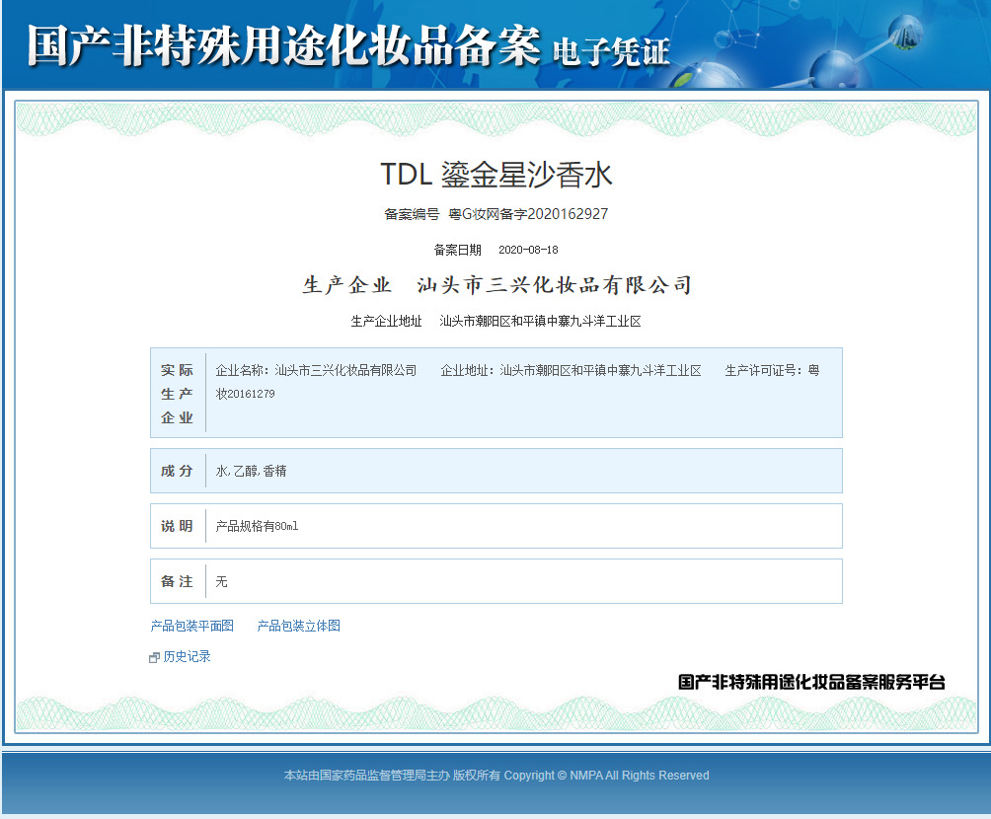Click the 成分 ingredients row
Image resolution: width=991 pixels, height=819 pixels.
(x=177, y=471)
